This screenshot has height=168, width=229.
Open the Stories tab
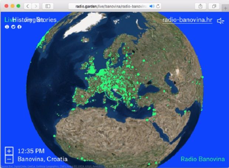47,20
